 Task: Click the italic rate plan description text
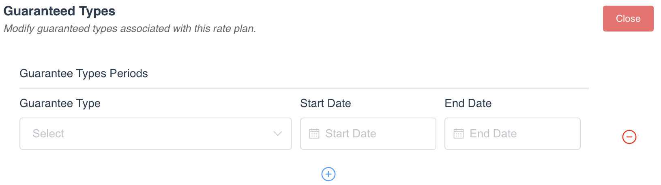click(130, 29)
